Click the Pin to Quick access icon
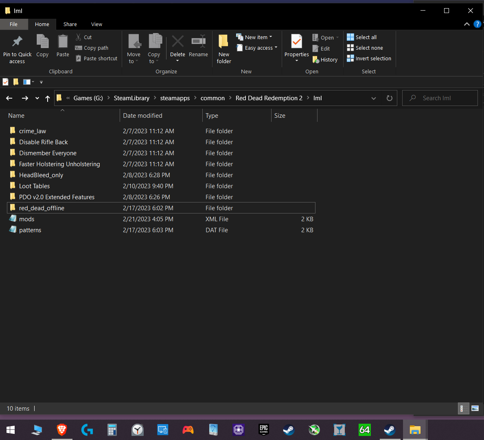This screenshot has width=484, height=440. [x=17, y=42]
